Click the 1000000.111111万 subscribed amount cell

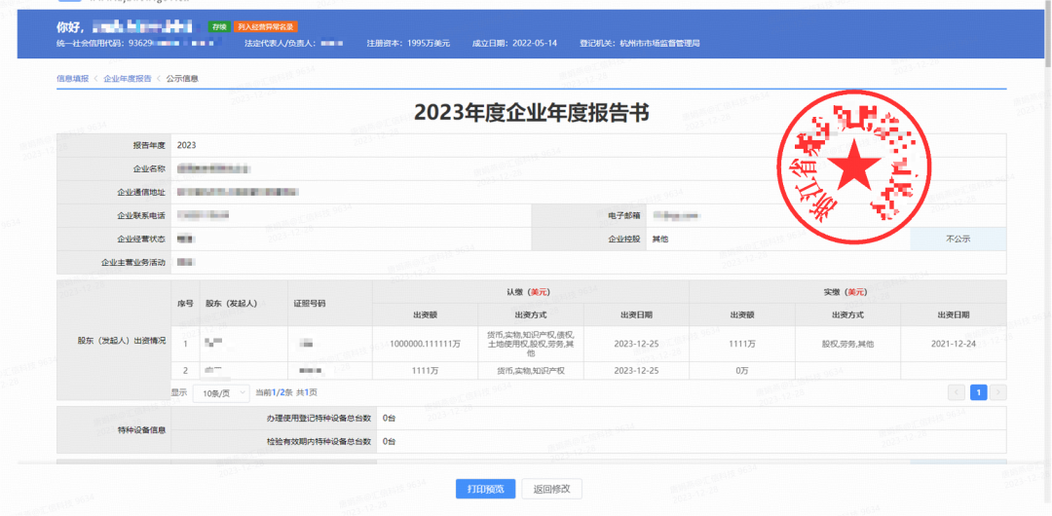426,344
